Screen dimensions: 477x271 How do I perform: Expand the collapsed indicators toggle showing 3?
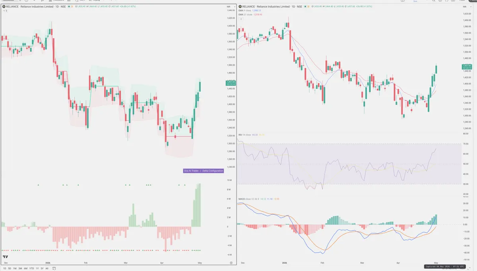pos(5,11)
